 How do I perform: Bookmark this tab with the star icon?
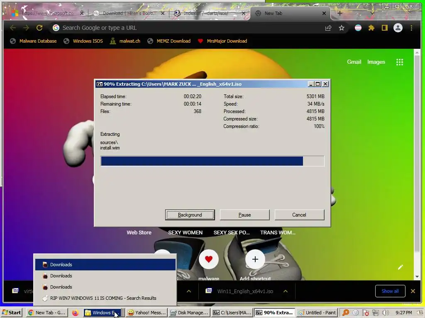[342, 28]
